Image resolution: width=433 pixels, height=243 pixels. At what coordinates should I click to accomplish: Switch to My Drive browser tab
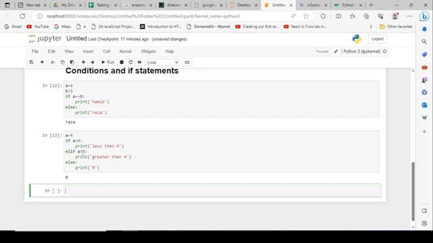coord(68,5)
